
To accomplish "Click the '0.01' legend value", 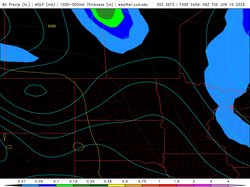I will coord(22,181).
